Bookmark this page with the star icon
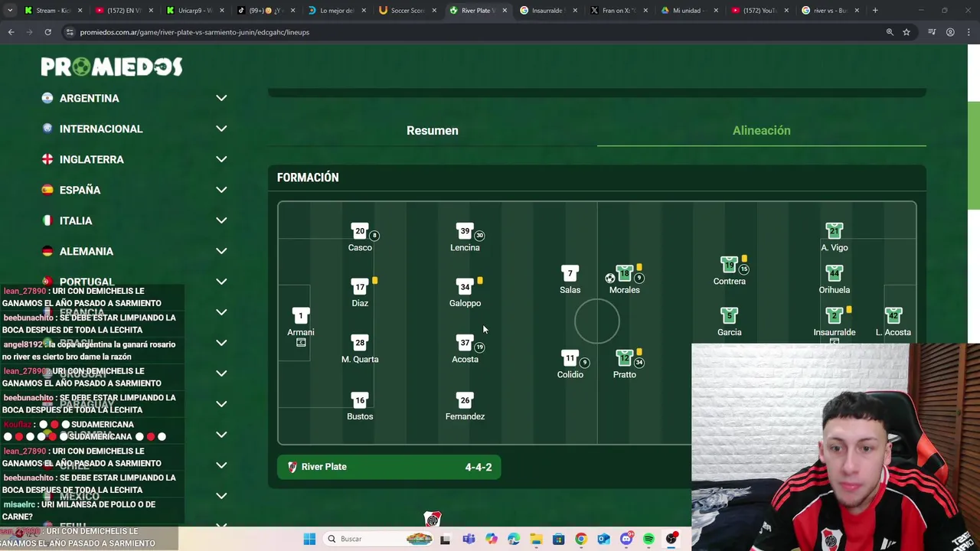This screenshot has height=551, width=980. 906,32
